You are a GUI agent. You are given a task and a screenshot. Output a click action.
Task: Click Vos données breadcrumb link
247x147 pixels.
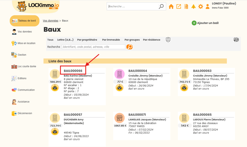coord(51,21)
